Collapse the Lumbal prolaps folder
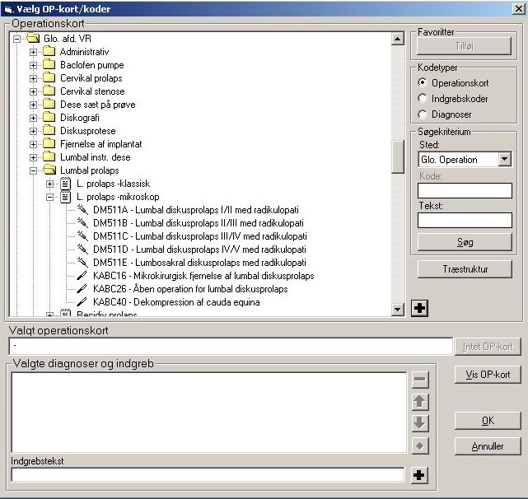Screen dimensions: 528x499 (x=33, y=170)
